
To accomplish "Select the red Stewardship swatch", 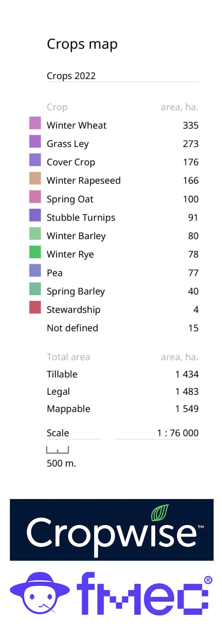I will click(35, 307).
